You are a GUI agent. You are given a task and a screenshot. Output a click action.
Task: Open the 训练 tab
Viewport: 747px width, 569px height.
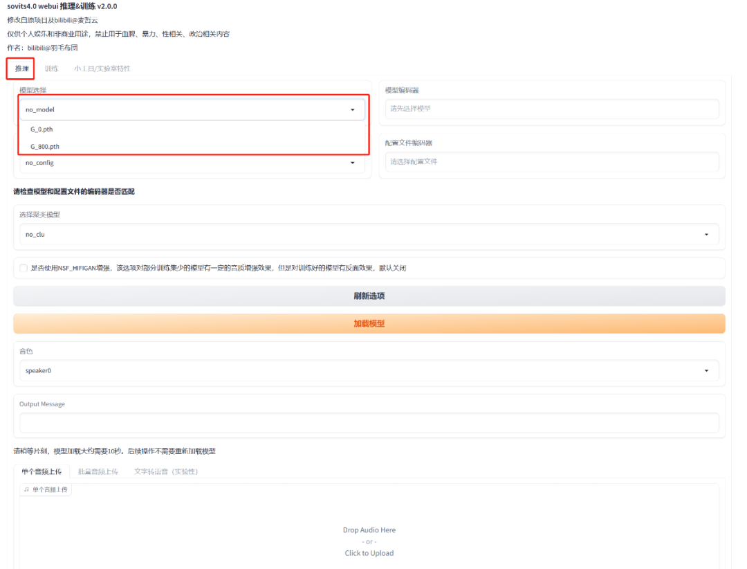coord(51,69)
